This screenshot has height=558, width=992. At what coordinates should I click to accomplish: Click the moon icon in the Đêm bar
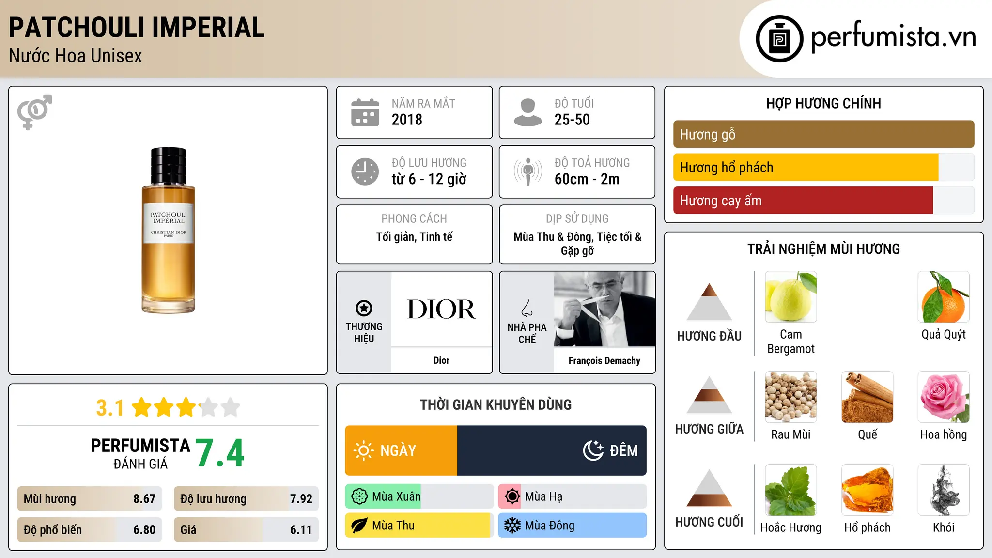[593, 450]
